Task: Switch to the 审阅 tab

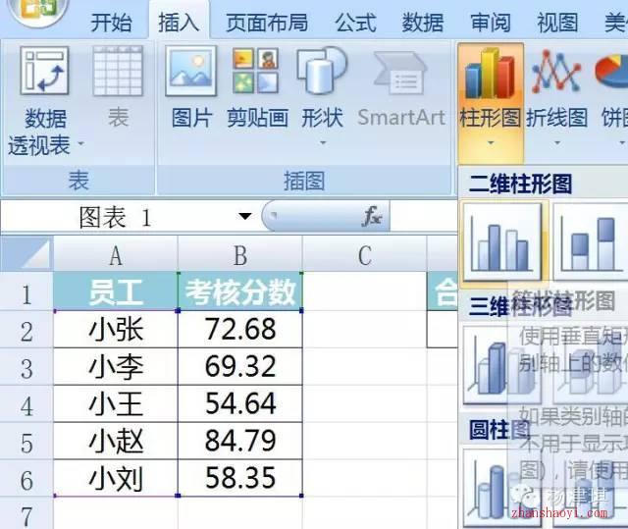Action: click(x=491, y=23)
